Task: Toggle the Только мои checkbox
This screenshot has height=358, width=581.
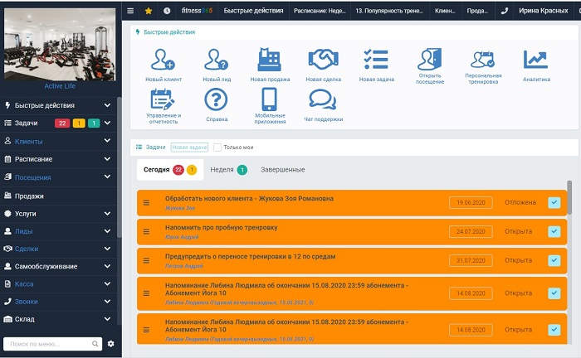Action: point(217,148)
